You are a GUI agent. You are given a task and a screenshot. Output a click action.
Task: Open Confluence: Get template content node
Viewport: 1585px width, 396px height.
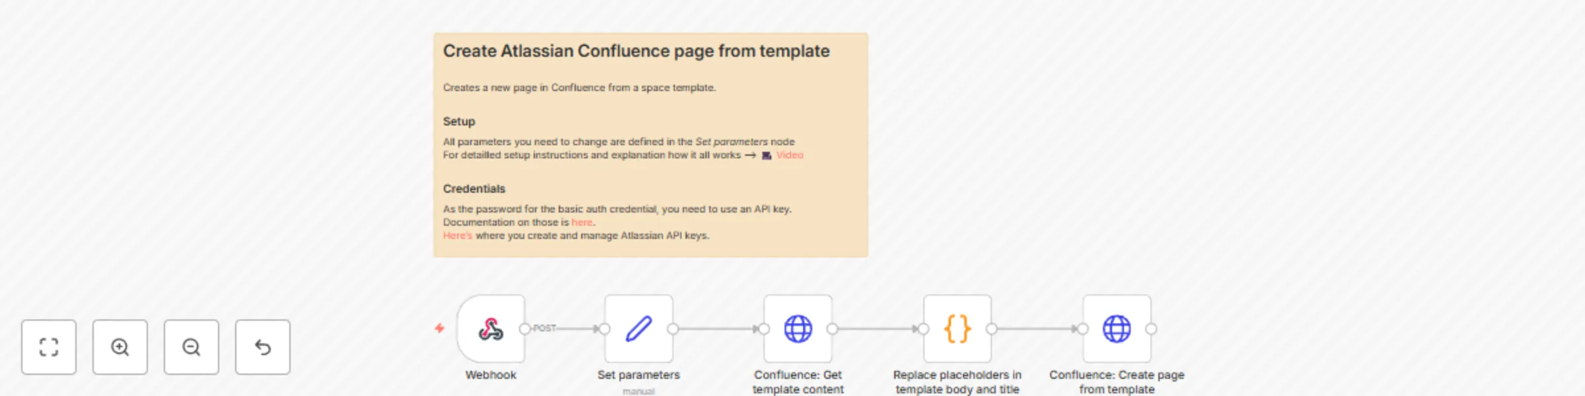click(798, 329)
